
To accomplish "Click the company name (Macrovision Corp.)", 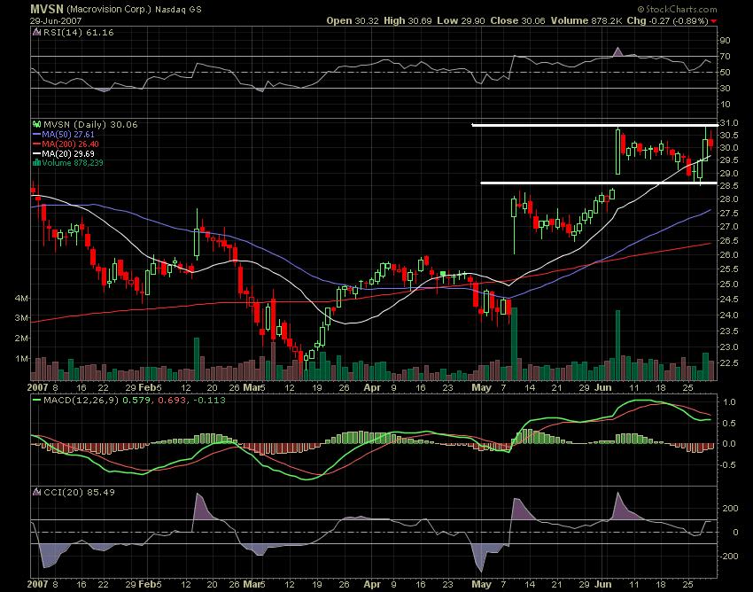I will [109, 10].
